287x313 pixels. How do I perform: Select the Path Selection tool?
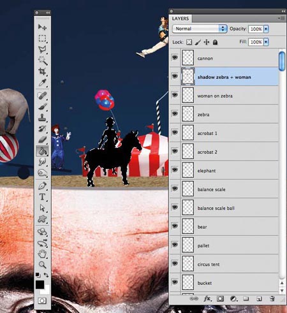point(42,208)
